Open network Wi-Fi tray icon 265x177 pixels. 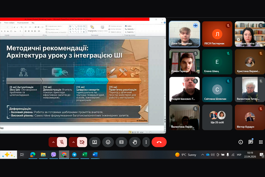(x=233, y=155)
